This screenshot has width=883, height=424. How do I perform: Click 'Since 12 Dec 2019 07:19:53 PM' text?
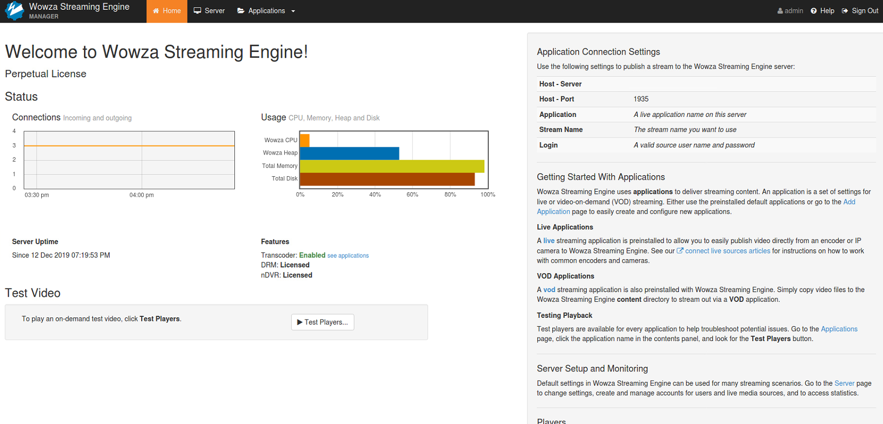pos(61,255)
